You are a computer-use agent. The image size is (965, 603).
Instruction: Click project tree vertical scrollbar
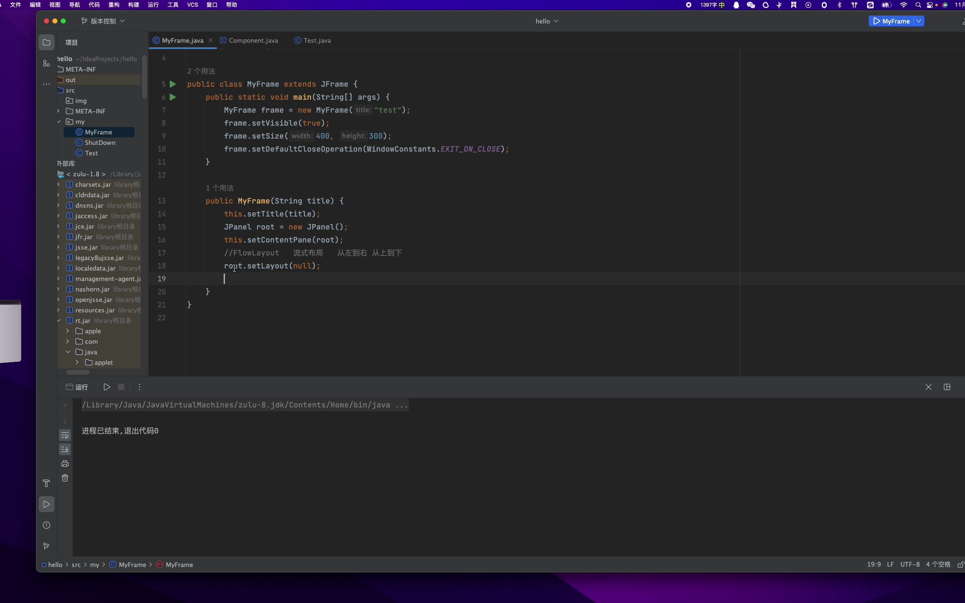pos(144,77)
